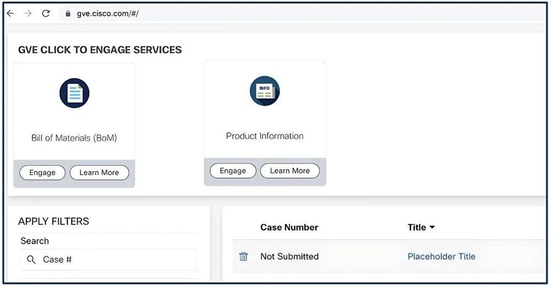This screenshot has height=288, width=551.
Task: Sort by the Title column dropdown arrow
Action: click(432, 227)
